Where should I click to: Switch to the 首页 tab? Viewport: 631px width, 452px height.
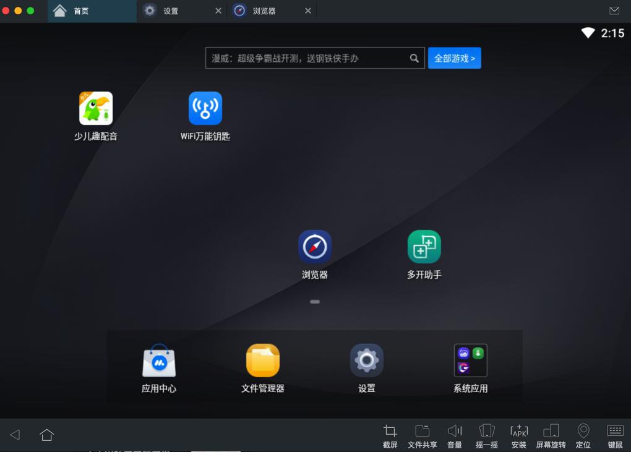[92, 11]
